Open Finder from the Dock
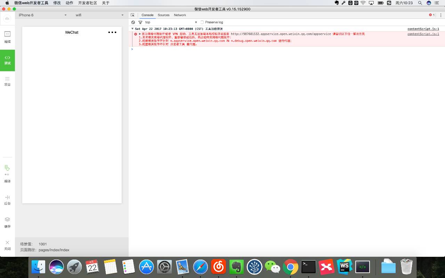 [38, 267]
